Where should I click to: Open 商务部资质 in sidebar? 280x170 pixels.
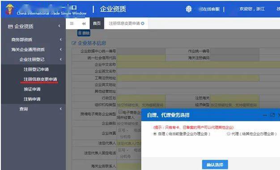click(22, 40)
